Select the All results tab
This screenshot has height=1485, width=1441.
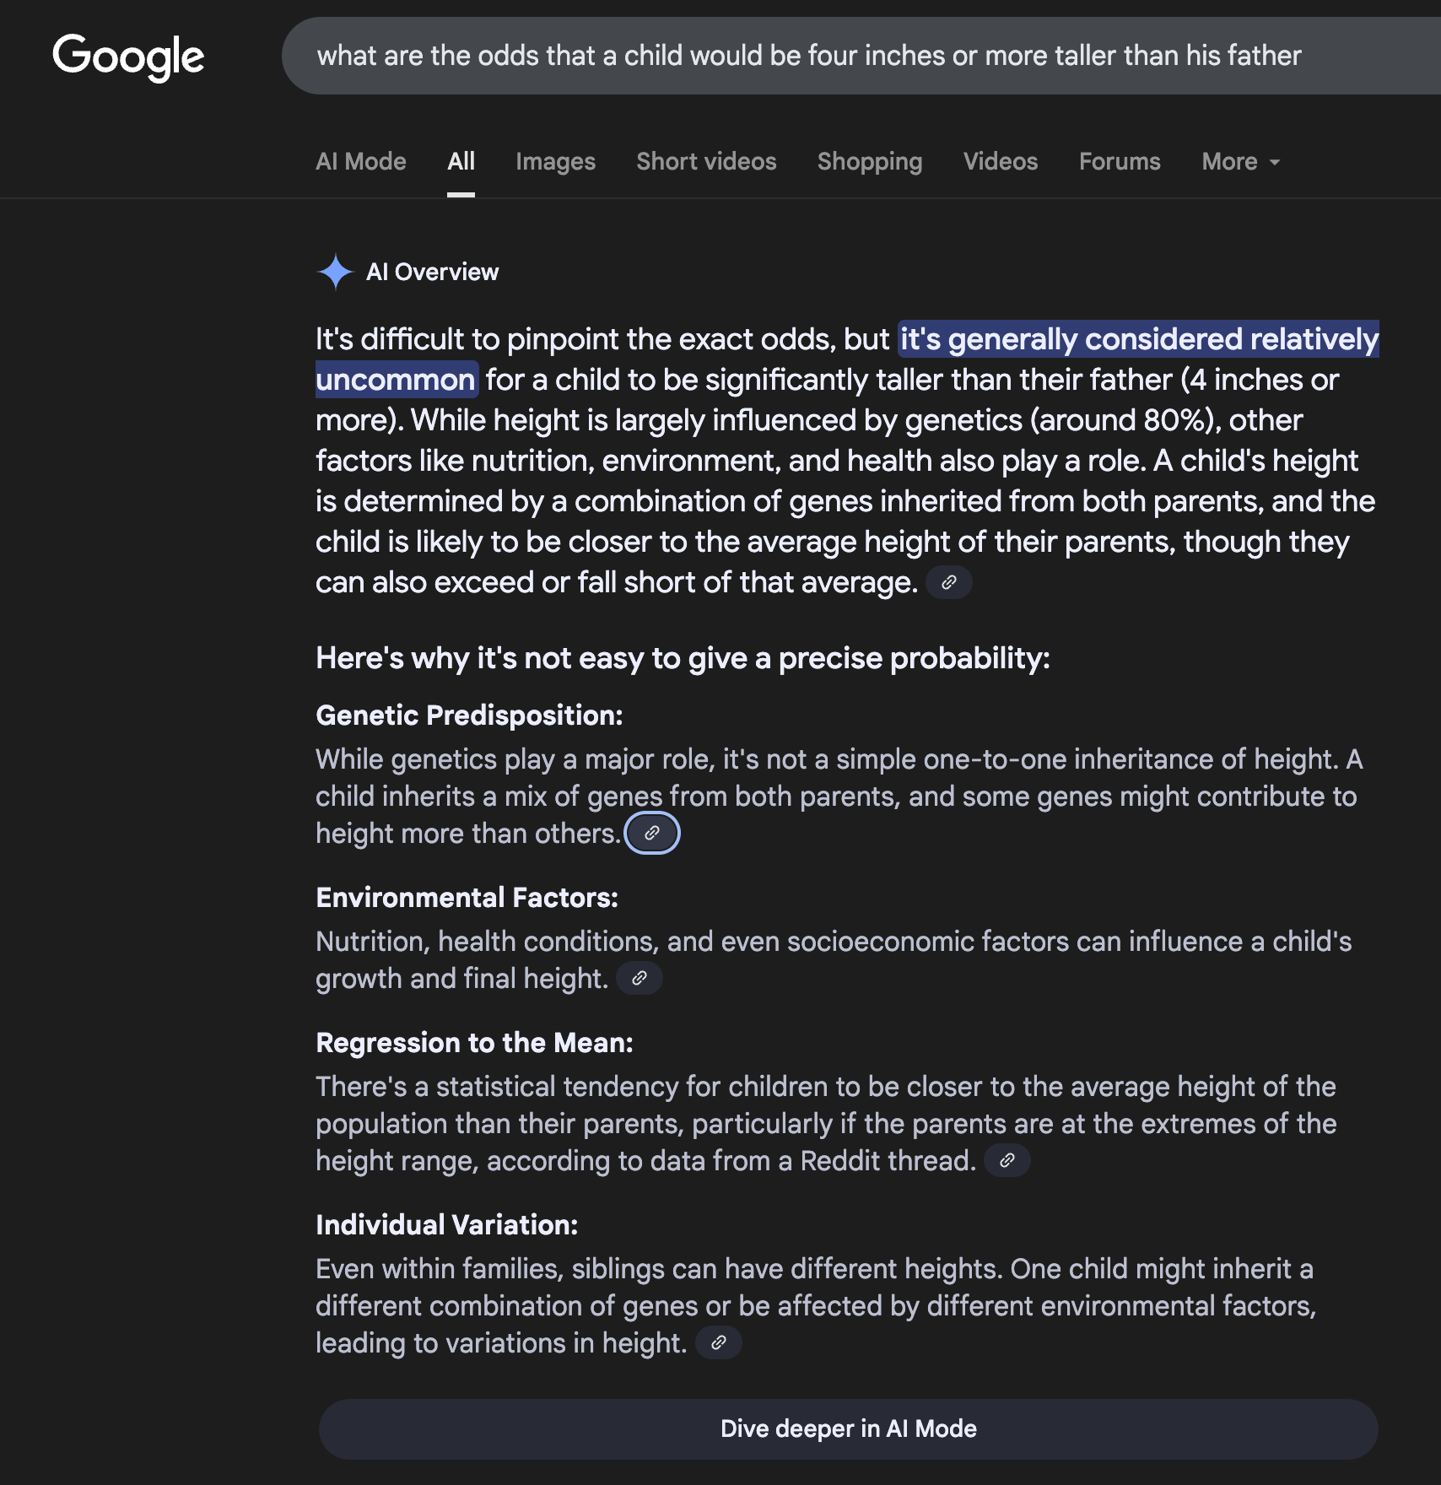(x=461, y=161)
